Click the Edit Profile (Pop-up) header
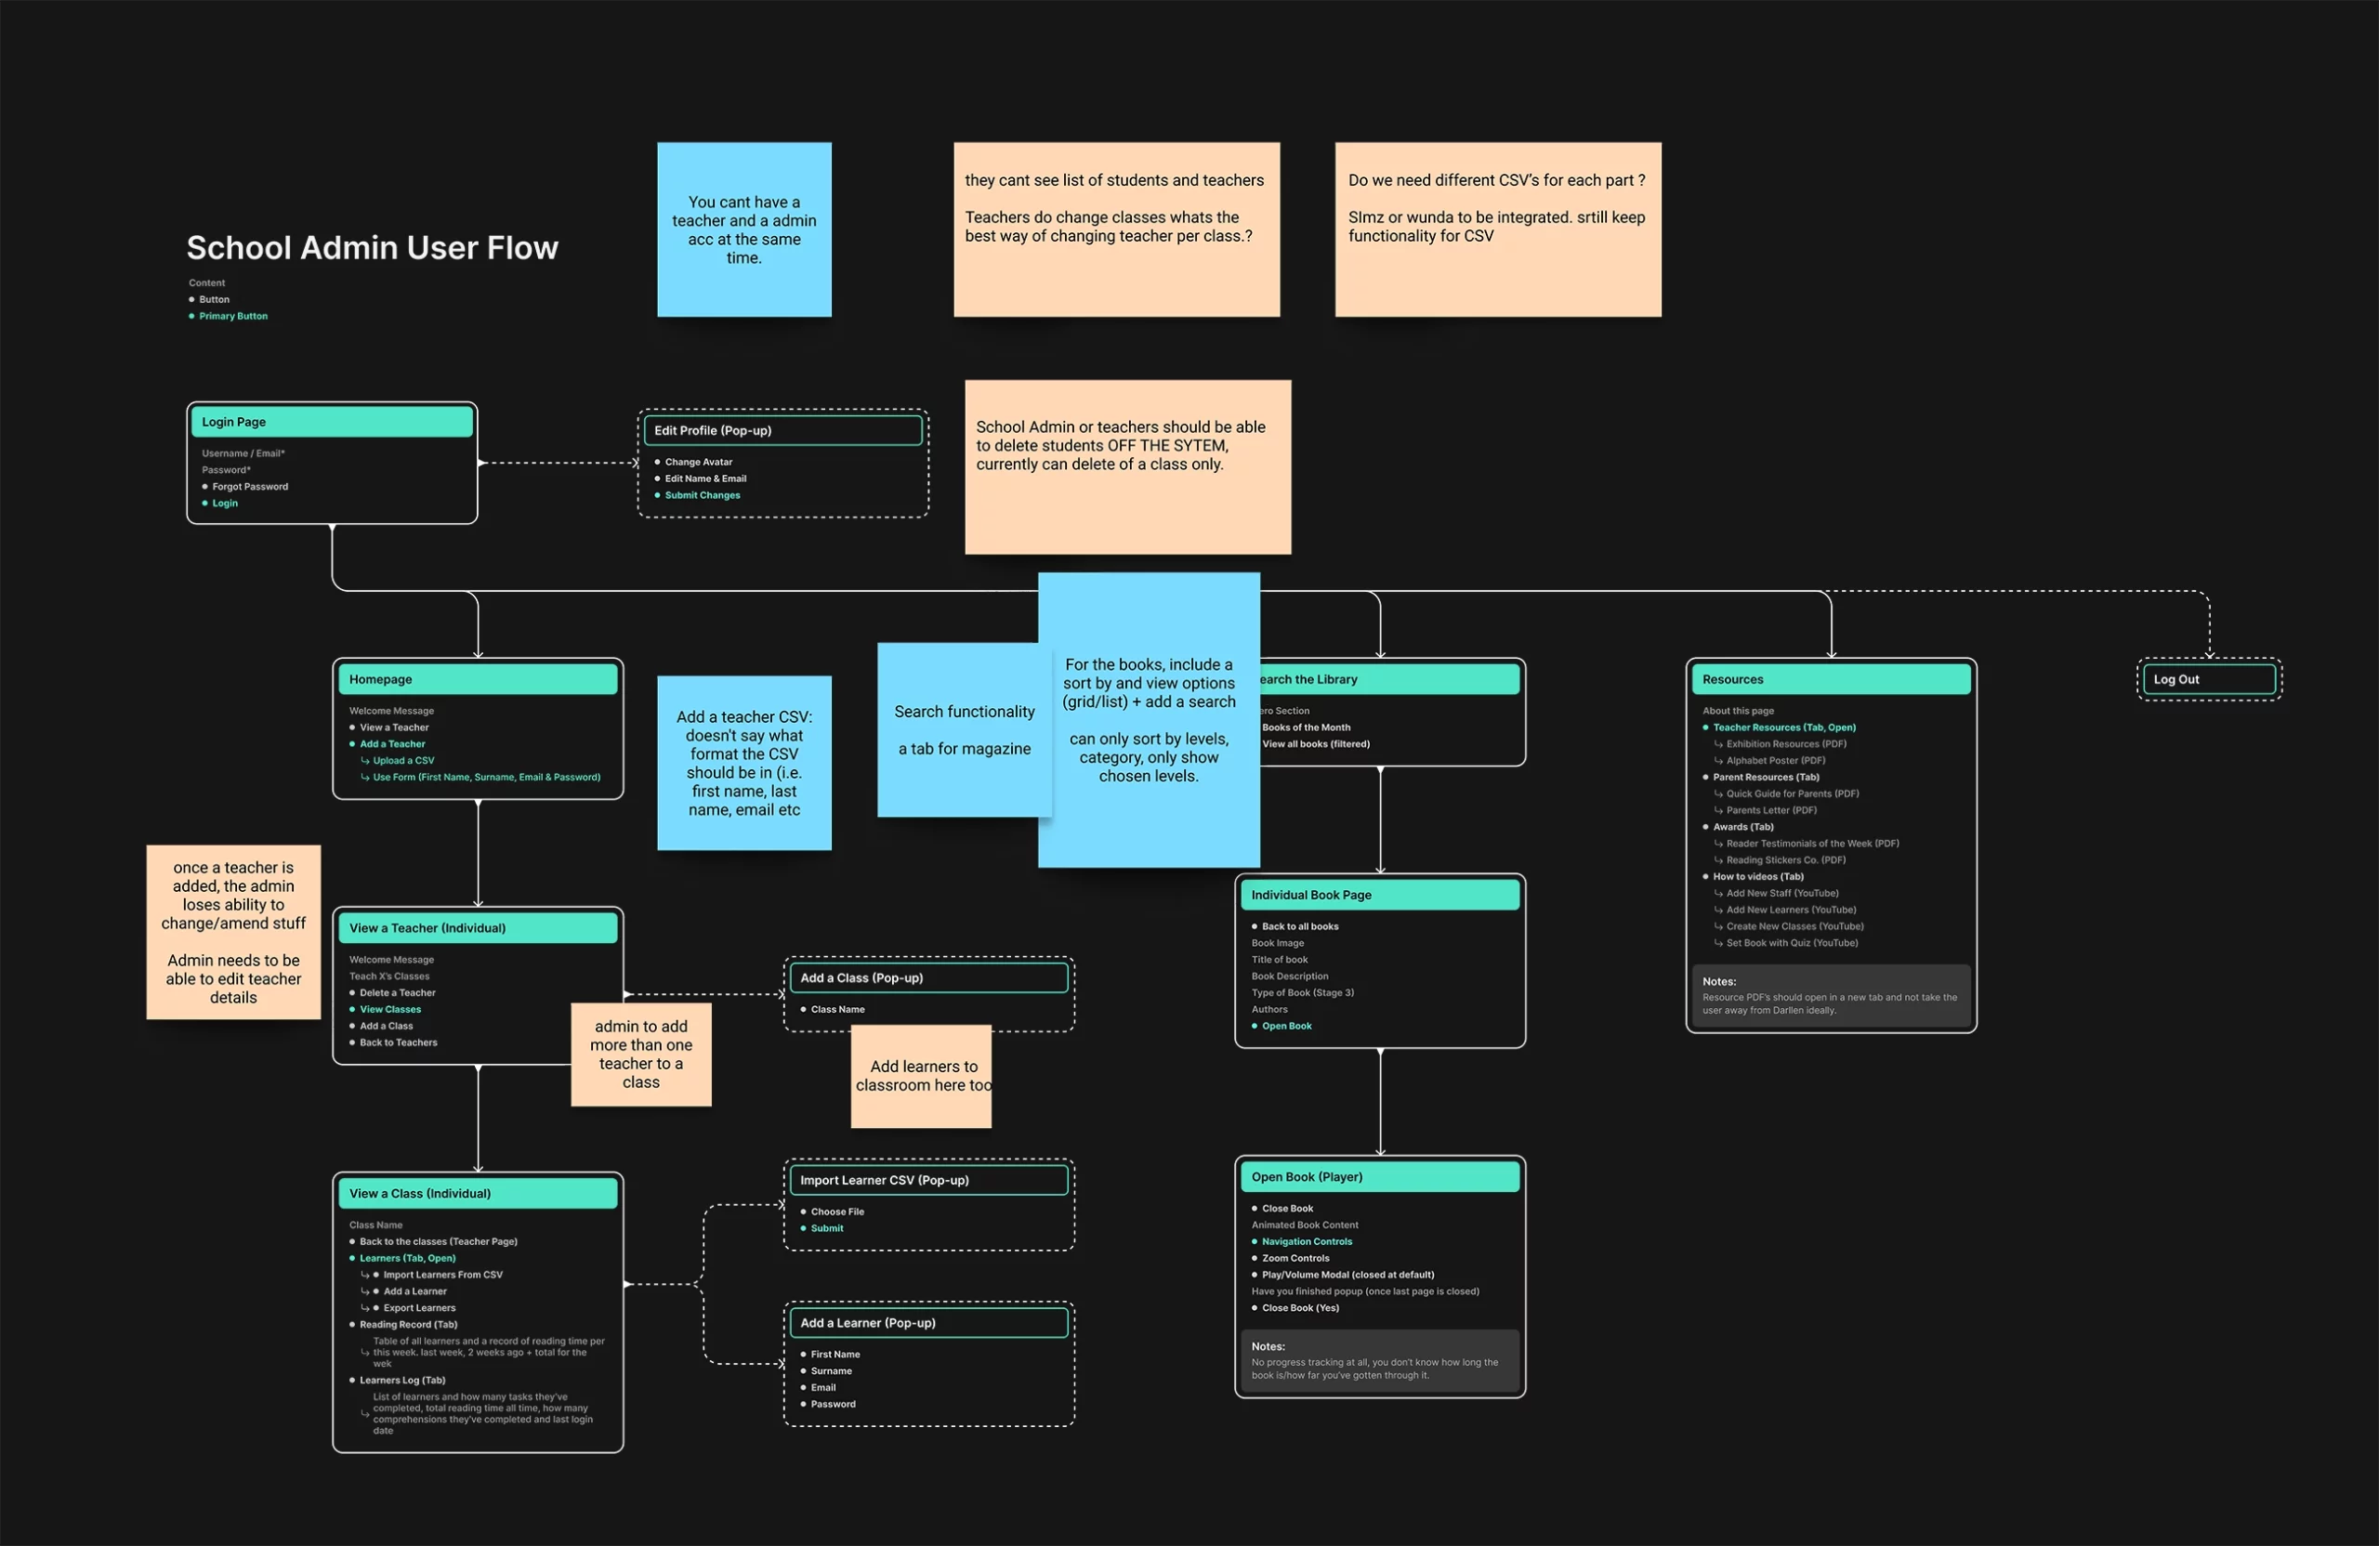Image resolution: width=2379 pixels, height=1546 pixels. (782, 431)
